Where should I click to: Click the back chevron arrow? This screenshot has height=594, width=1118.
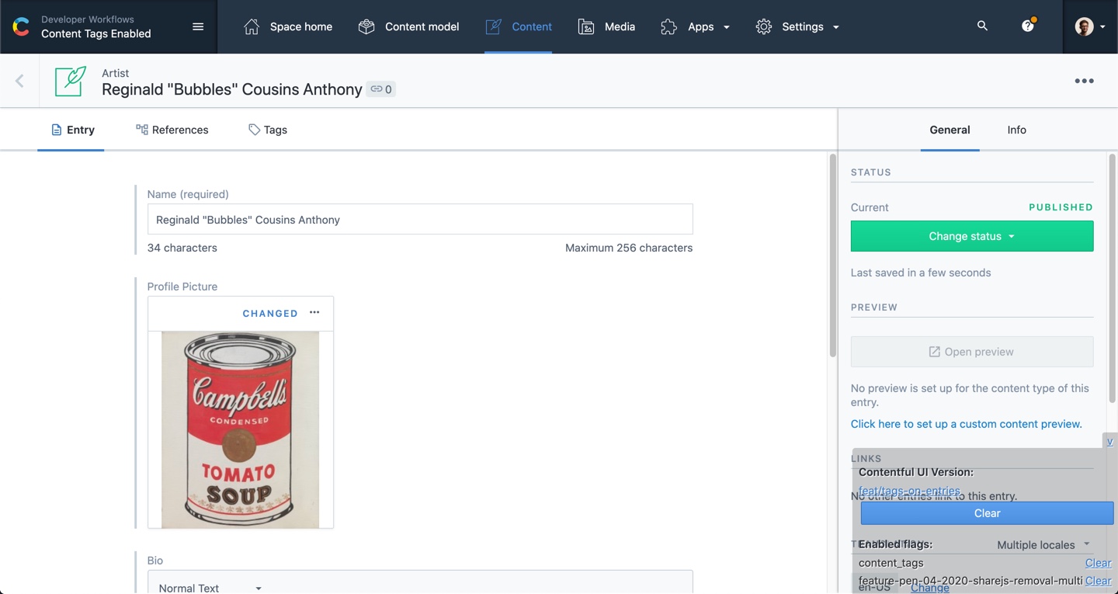point(19,80)
